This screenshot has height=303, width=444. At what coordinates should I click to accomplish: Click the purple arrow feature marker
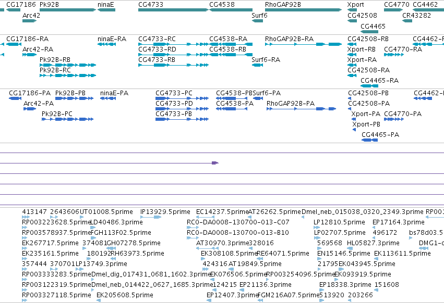215,163
